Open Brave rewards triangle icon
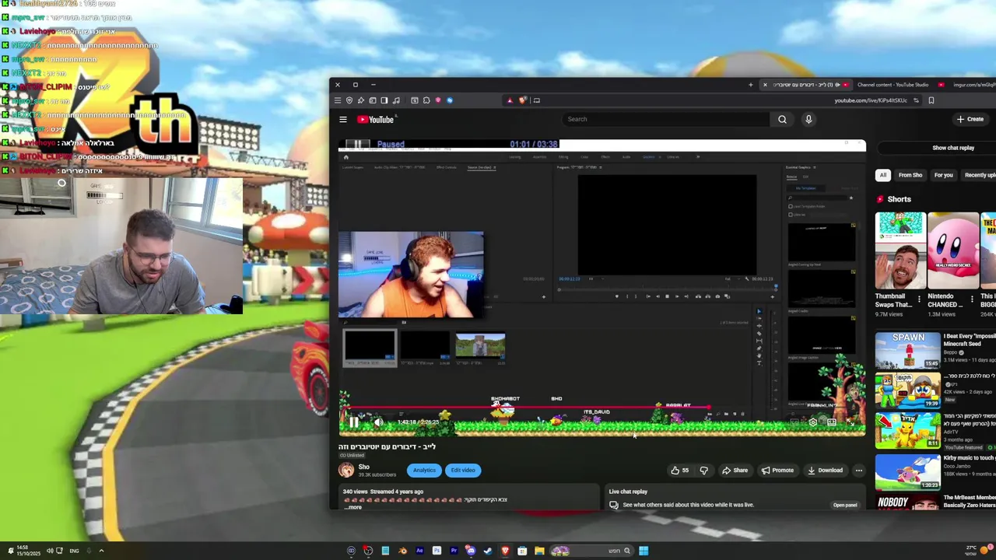This screenshot has width=996, height=560. [510, 100]
